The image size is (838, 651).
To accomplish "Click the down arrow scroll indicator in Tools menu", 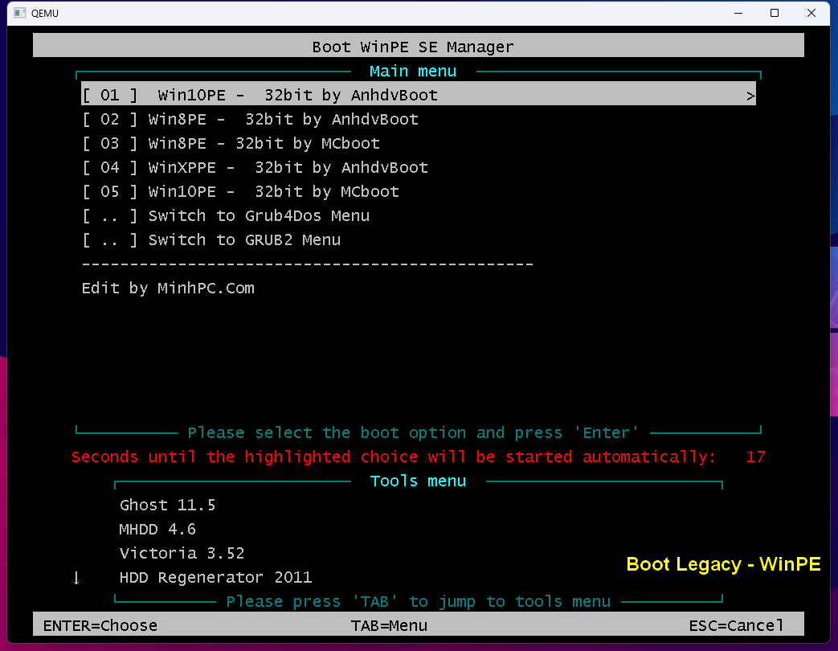I will point(76,578).
